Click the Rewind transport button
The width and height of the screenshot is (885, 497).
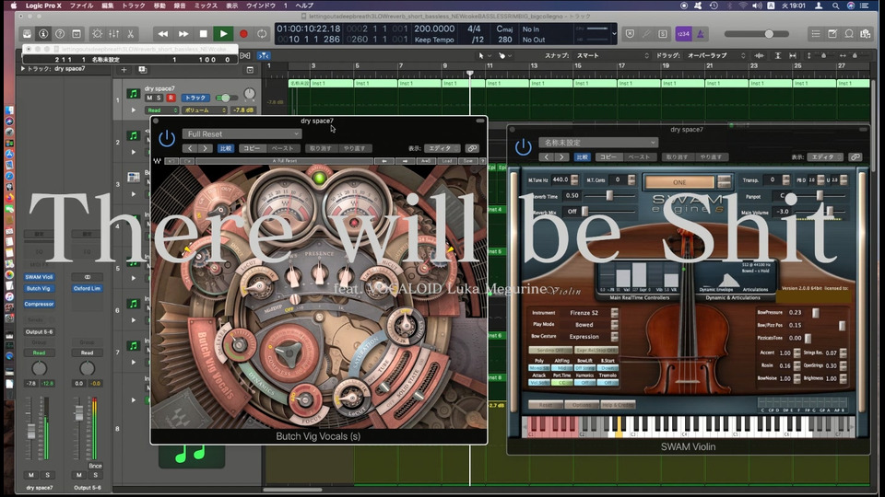tap(163, 34)
